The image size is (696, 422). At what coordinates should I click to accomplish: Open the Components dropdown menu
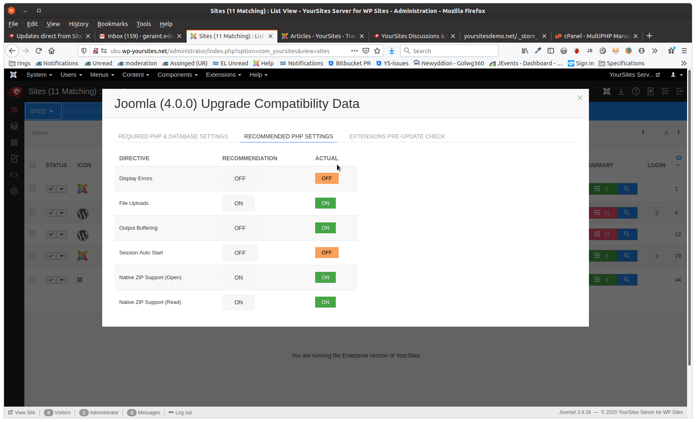pos(178,75)
